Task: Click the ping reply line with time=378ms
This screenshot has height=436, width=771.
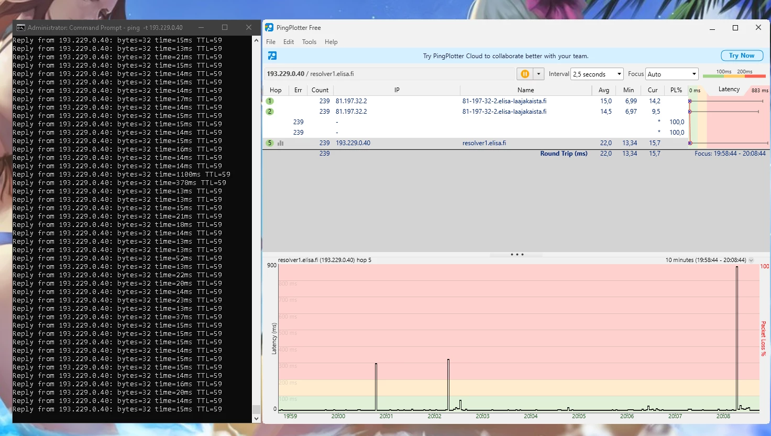Action: coord(119,183)
